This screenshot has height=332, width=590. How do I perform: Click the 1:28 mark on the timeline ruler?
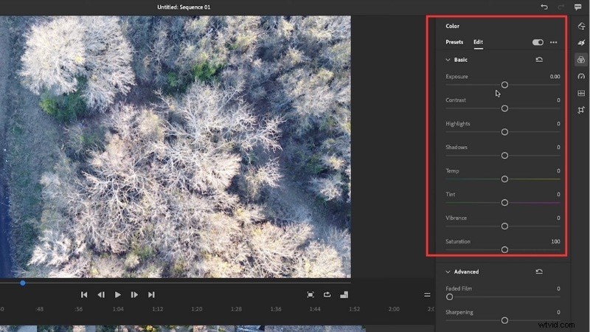pos(236,309)
